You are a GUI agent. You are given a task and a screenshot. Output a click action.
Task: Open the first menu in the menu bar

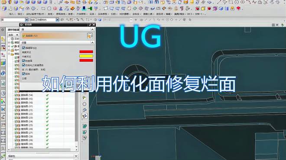pos(12,14)
